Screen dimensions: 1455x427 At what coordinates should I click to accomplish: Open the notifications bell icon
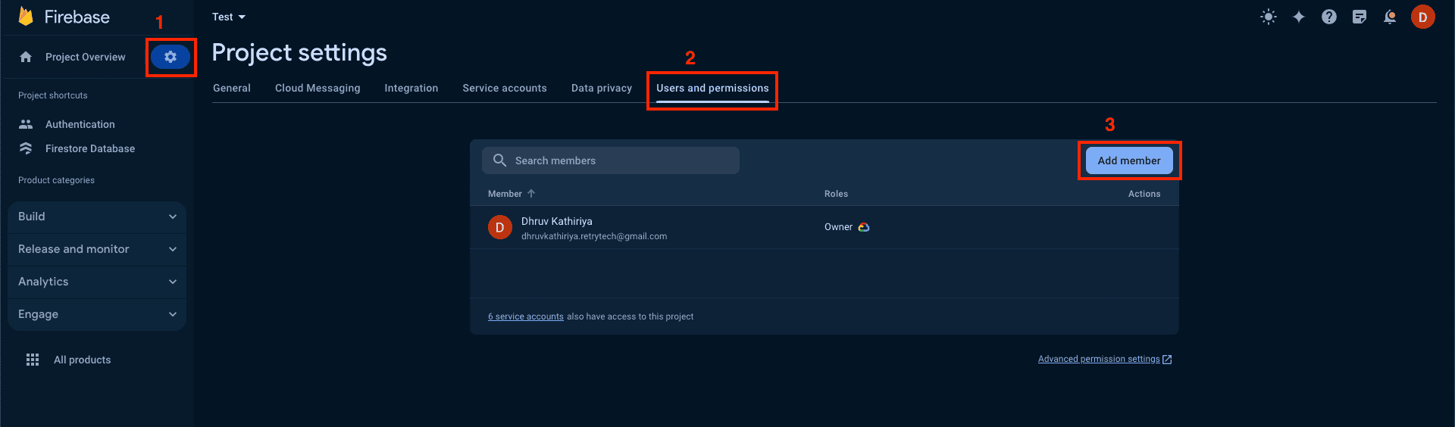1390,17
